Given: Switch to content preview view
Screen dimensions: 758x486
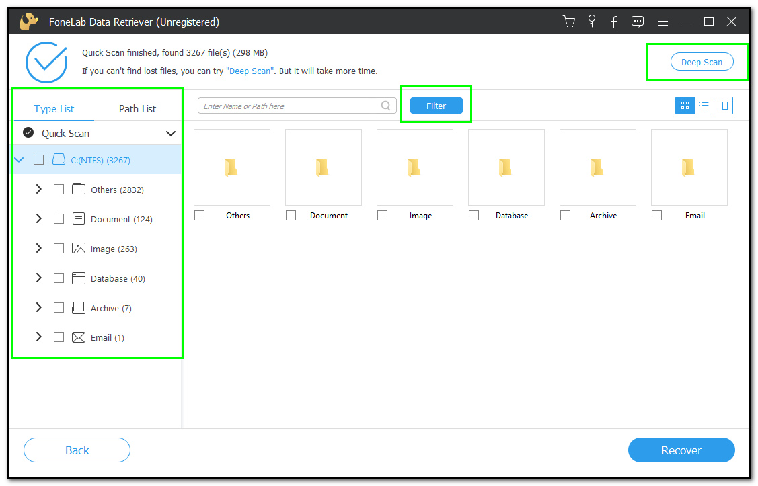Looking at the screenshot, I should pos(724,106).
